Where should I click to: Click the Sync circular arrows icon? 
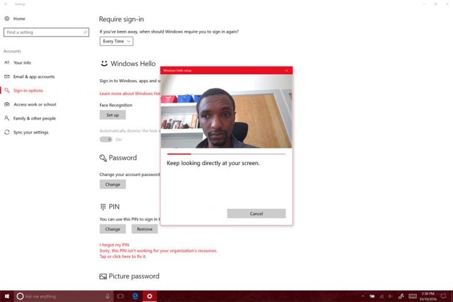(7, 132)
